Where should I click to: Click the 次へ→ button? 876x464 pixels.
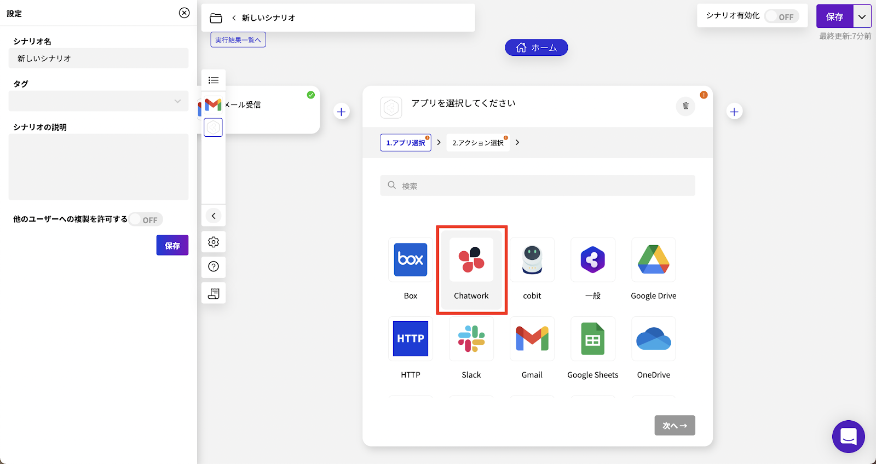[x=675, y=425]
